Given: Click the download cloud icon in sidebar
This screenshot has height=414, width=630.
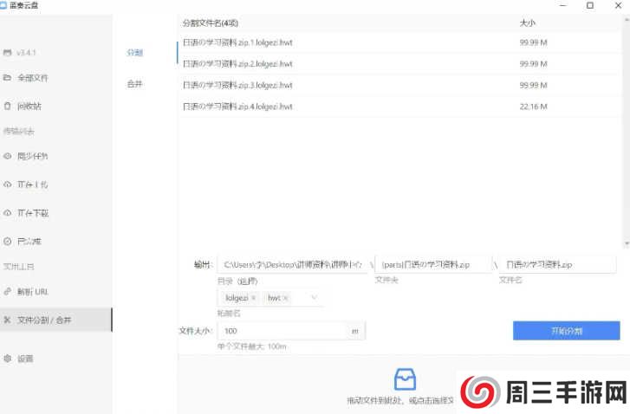Looking at the screenshot, I should point(8,213).
